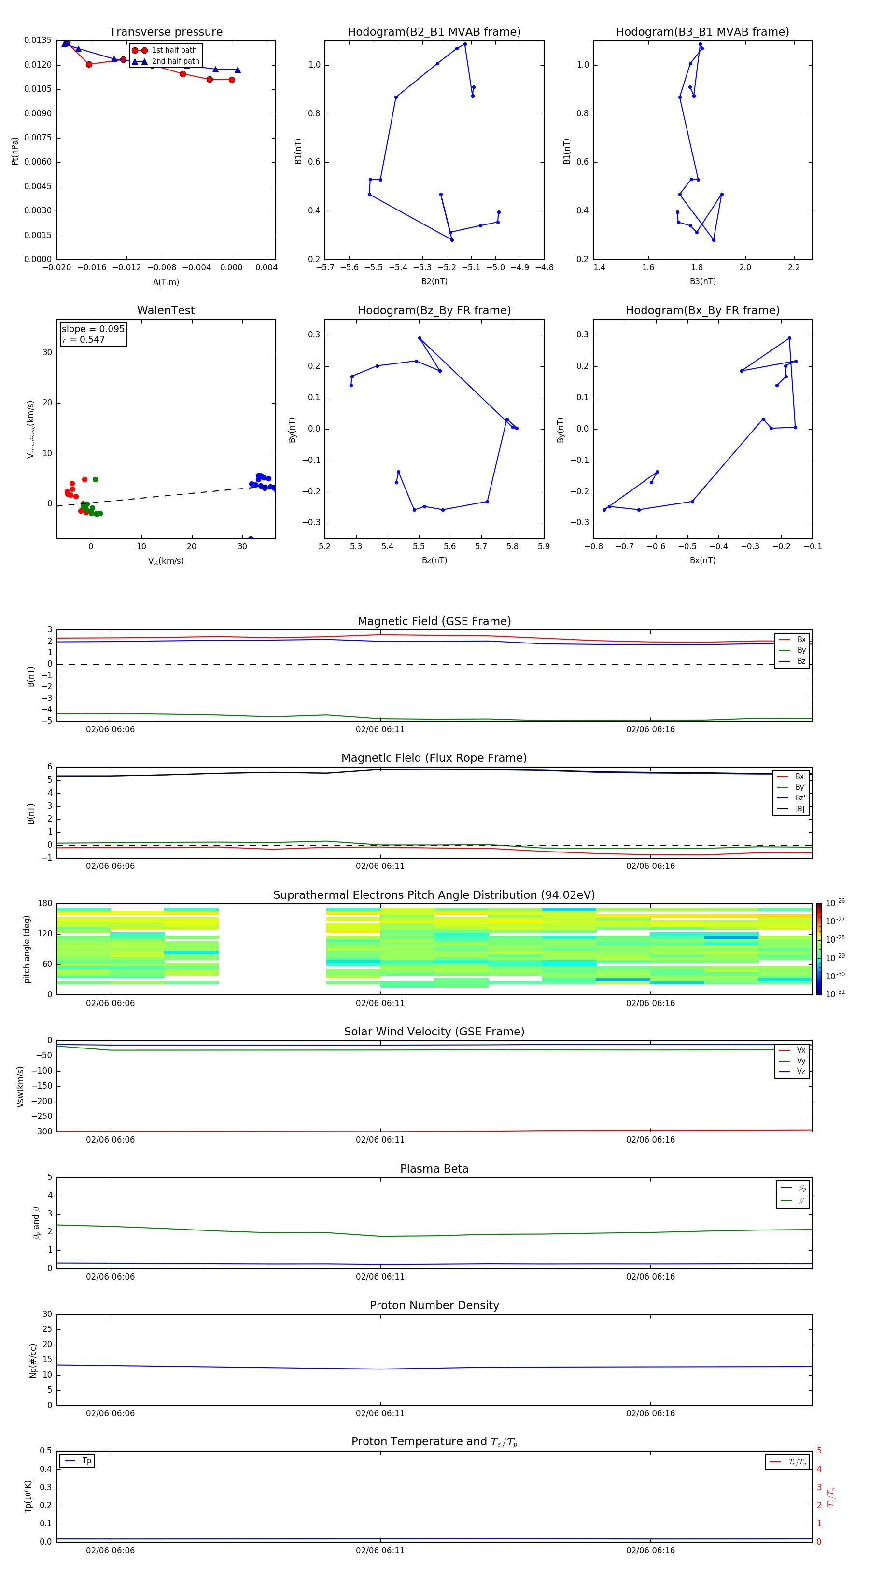Click the 'B3(nT)' x-axis label
The image size is (869, 1593).
(702, 281)
